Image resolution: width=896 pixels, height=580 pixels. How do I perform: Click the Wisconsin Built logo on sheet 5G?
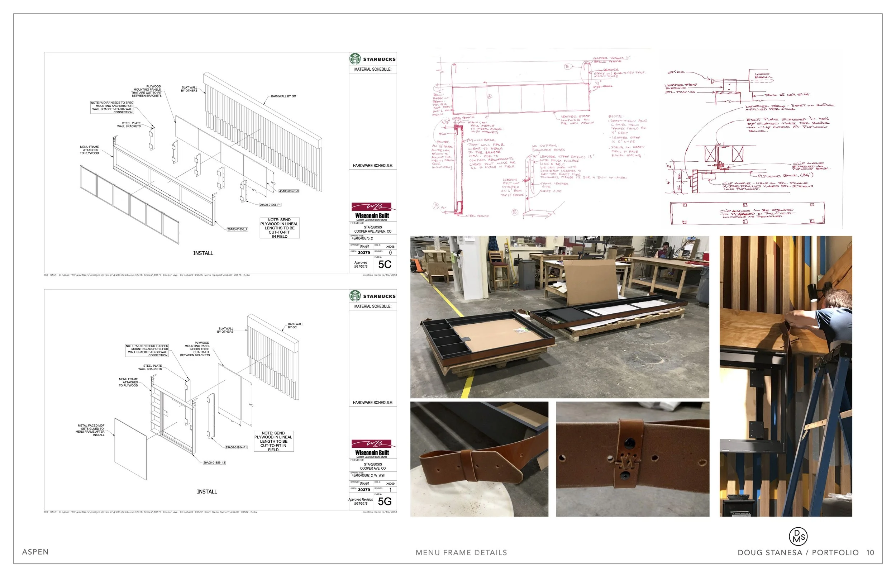click(372, 448)
